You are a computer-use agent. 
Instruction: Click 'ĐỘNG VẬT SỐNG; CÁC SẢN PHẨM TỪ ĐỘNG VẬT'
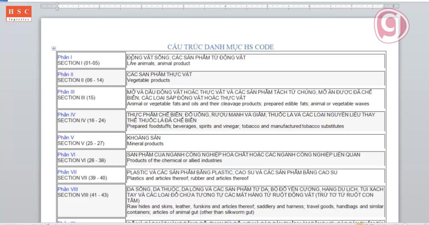tap(186, 57)
